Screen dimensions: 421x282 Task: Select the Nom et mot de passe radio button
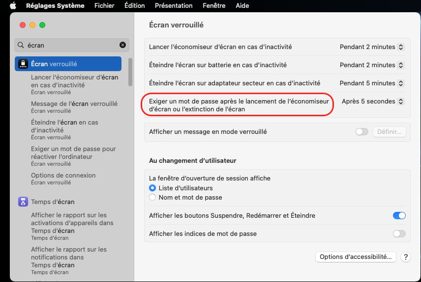click(152, 197)
